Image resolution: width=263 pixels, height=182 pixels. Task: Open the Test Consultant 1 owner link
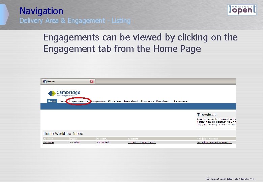142,142
